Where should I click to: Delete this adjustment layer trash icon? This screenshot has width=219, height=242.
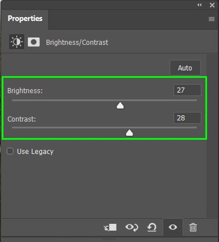193,227
